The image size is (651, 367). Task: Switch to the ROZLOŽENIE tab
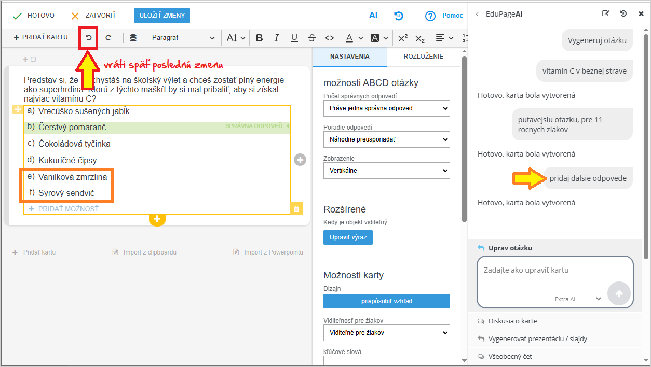[x=423, y=57]
